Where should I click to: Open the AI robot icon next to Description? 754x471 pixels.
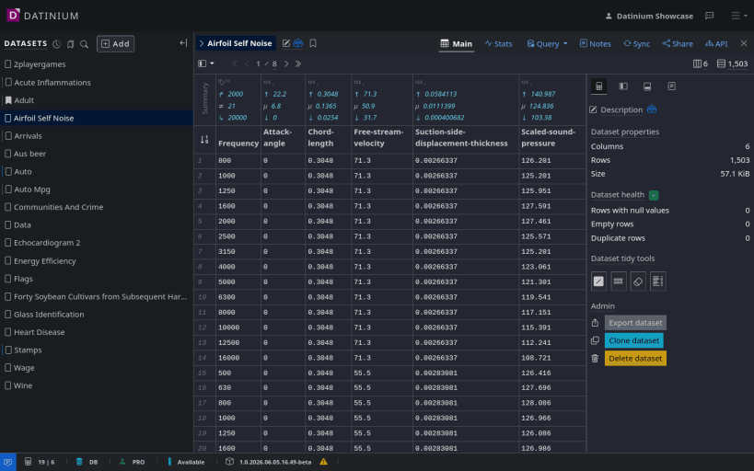(652, 109)
